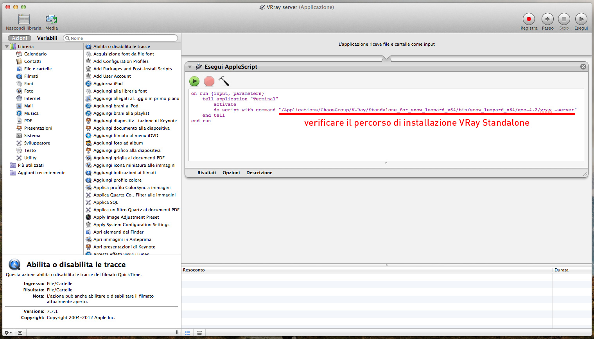The width and height of the screenshot is (594, 339).
Task: Open the Risultati tab of the action
Action: 206,173
